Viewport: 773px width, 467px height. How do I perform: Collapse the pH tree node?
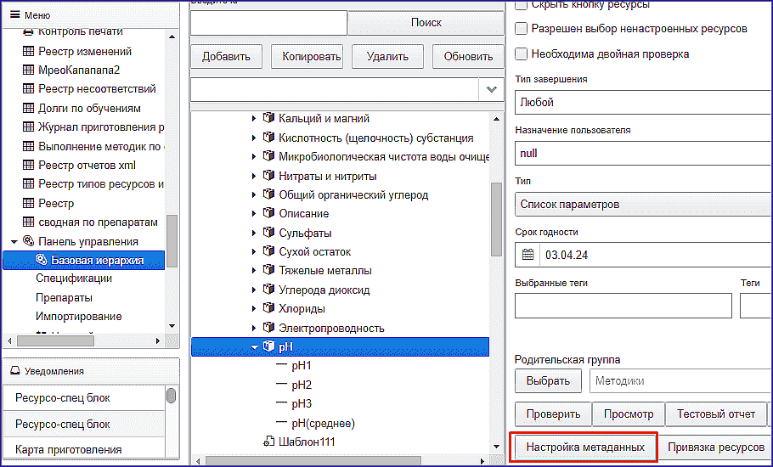tap(254, 346)
